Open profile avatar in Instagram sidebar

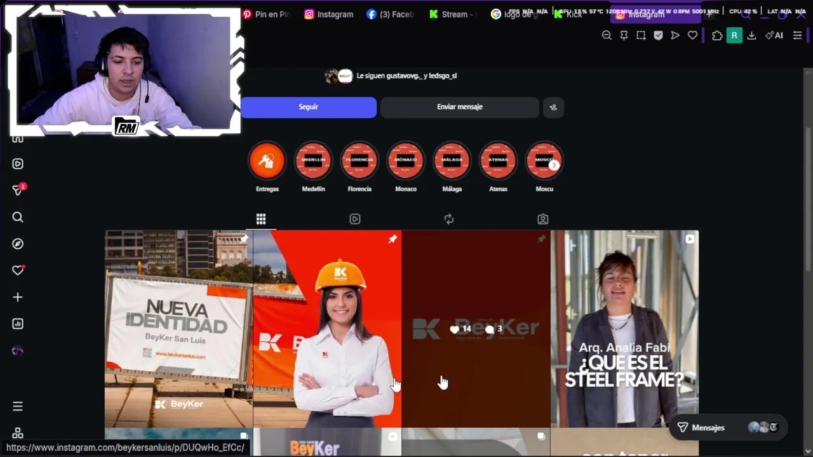18,351
